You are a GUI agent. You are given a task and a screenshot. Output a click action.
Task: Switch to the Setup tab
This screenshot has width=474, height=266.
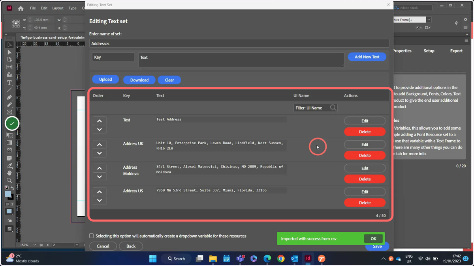(x=429, y=51)
